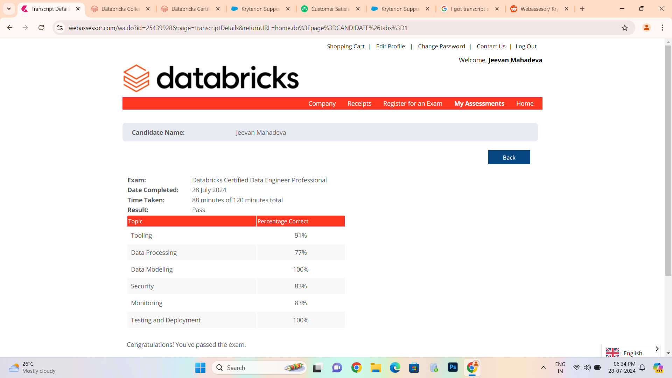672x378 pixels.
Task: Open the chat app in taskbar
Action: (x=337, y=367)
